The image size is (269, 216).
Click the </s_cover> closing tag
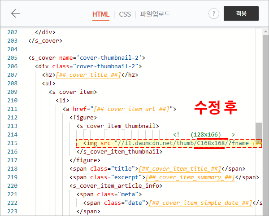click(x=45, y=41)
